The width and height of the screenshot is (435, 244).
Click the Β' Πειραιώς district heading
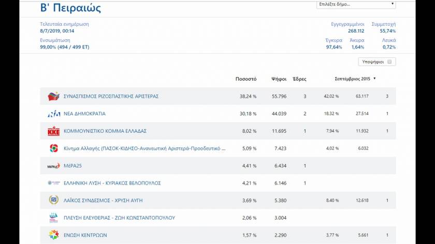[70, 8]
